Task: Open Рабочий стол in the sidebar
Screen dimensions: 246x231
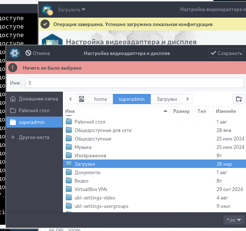Action: (x=34, y=110)
